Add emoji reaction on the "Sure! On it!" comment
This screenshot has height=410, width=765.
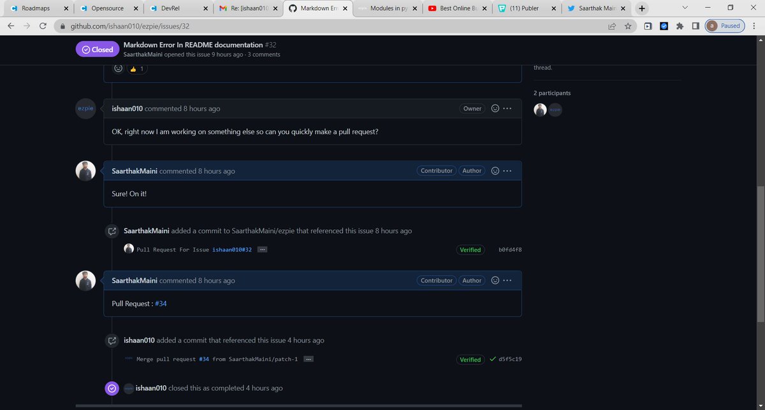495,171
